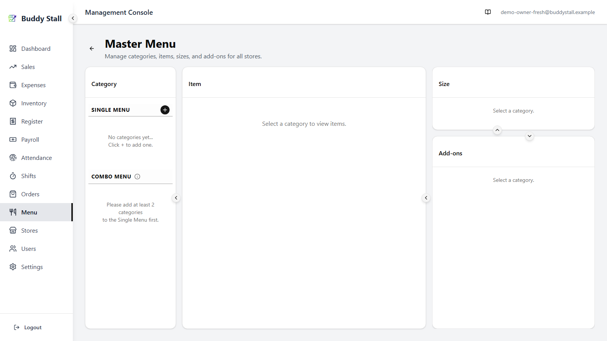
Task: Click the Item panel title
Action: pos(195,84)
